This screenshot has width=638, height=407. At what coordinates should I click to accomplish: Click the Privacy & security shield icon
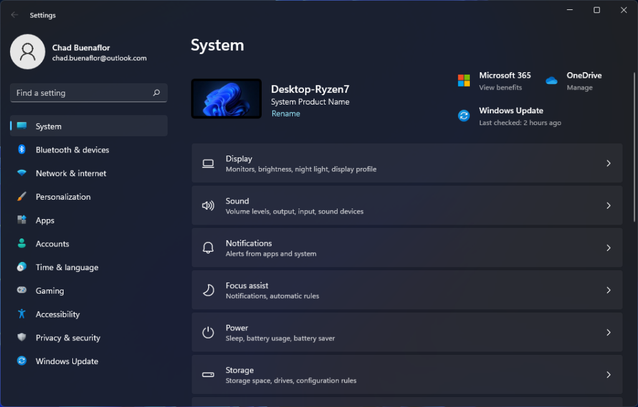point(22,337)
